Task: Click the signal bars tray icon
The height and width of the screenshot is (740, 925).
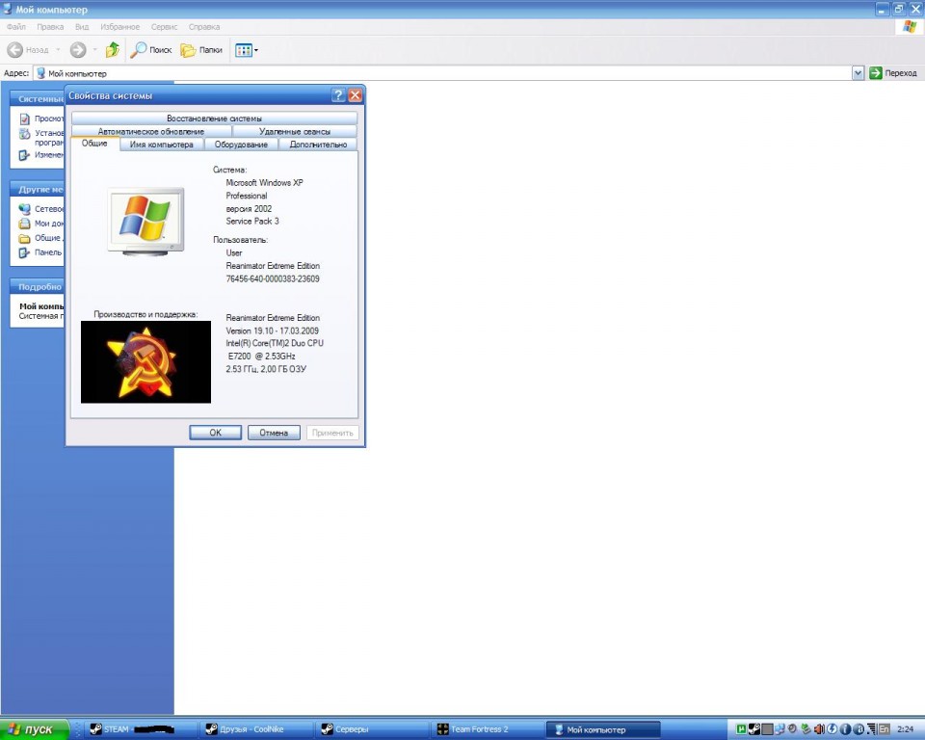Action: [871, 729]
